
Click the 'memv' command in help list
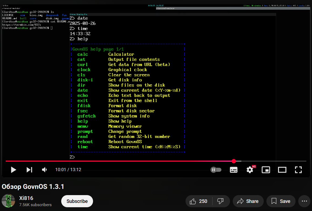[x=83, y=126]
